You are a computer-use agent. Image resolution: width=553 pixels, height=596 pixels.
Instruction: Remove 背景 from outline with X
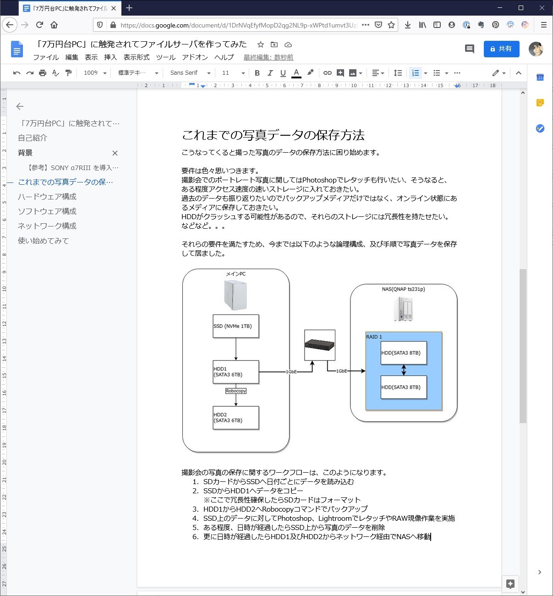115,153
